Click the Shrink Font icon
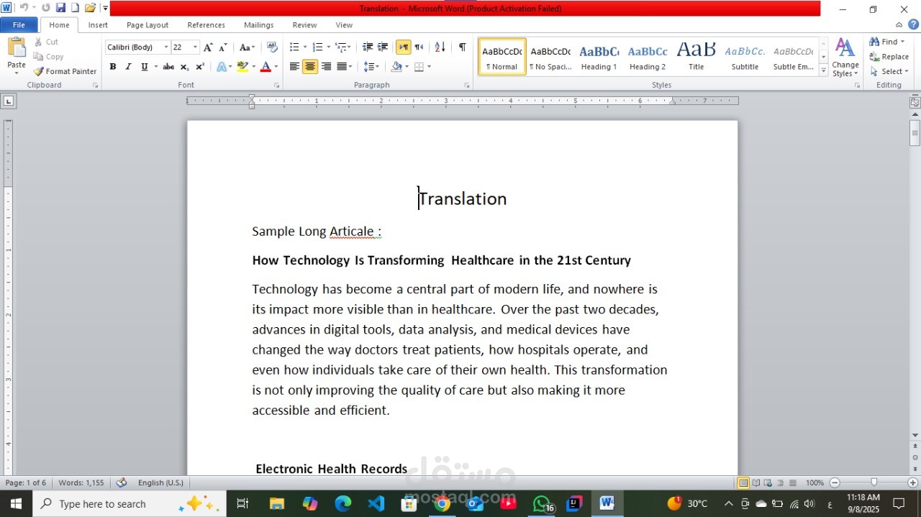Viewport: 921px width, 517px height. coord(223,47)
